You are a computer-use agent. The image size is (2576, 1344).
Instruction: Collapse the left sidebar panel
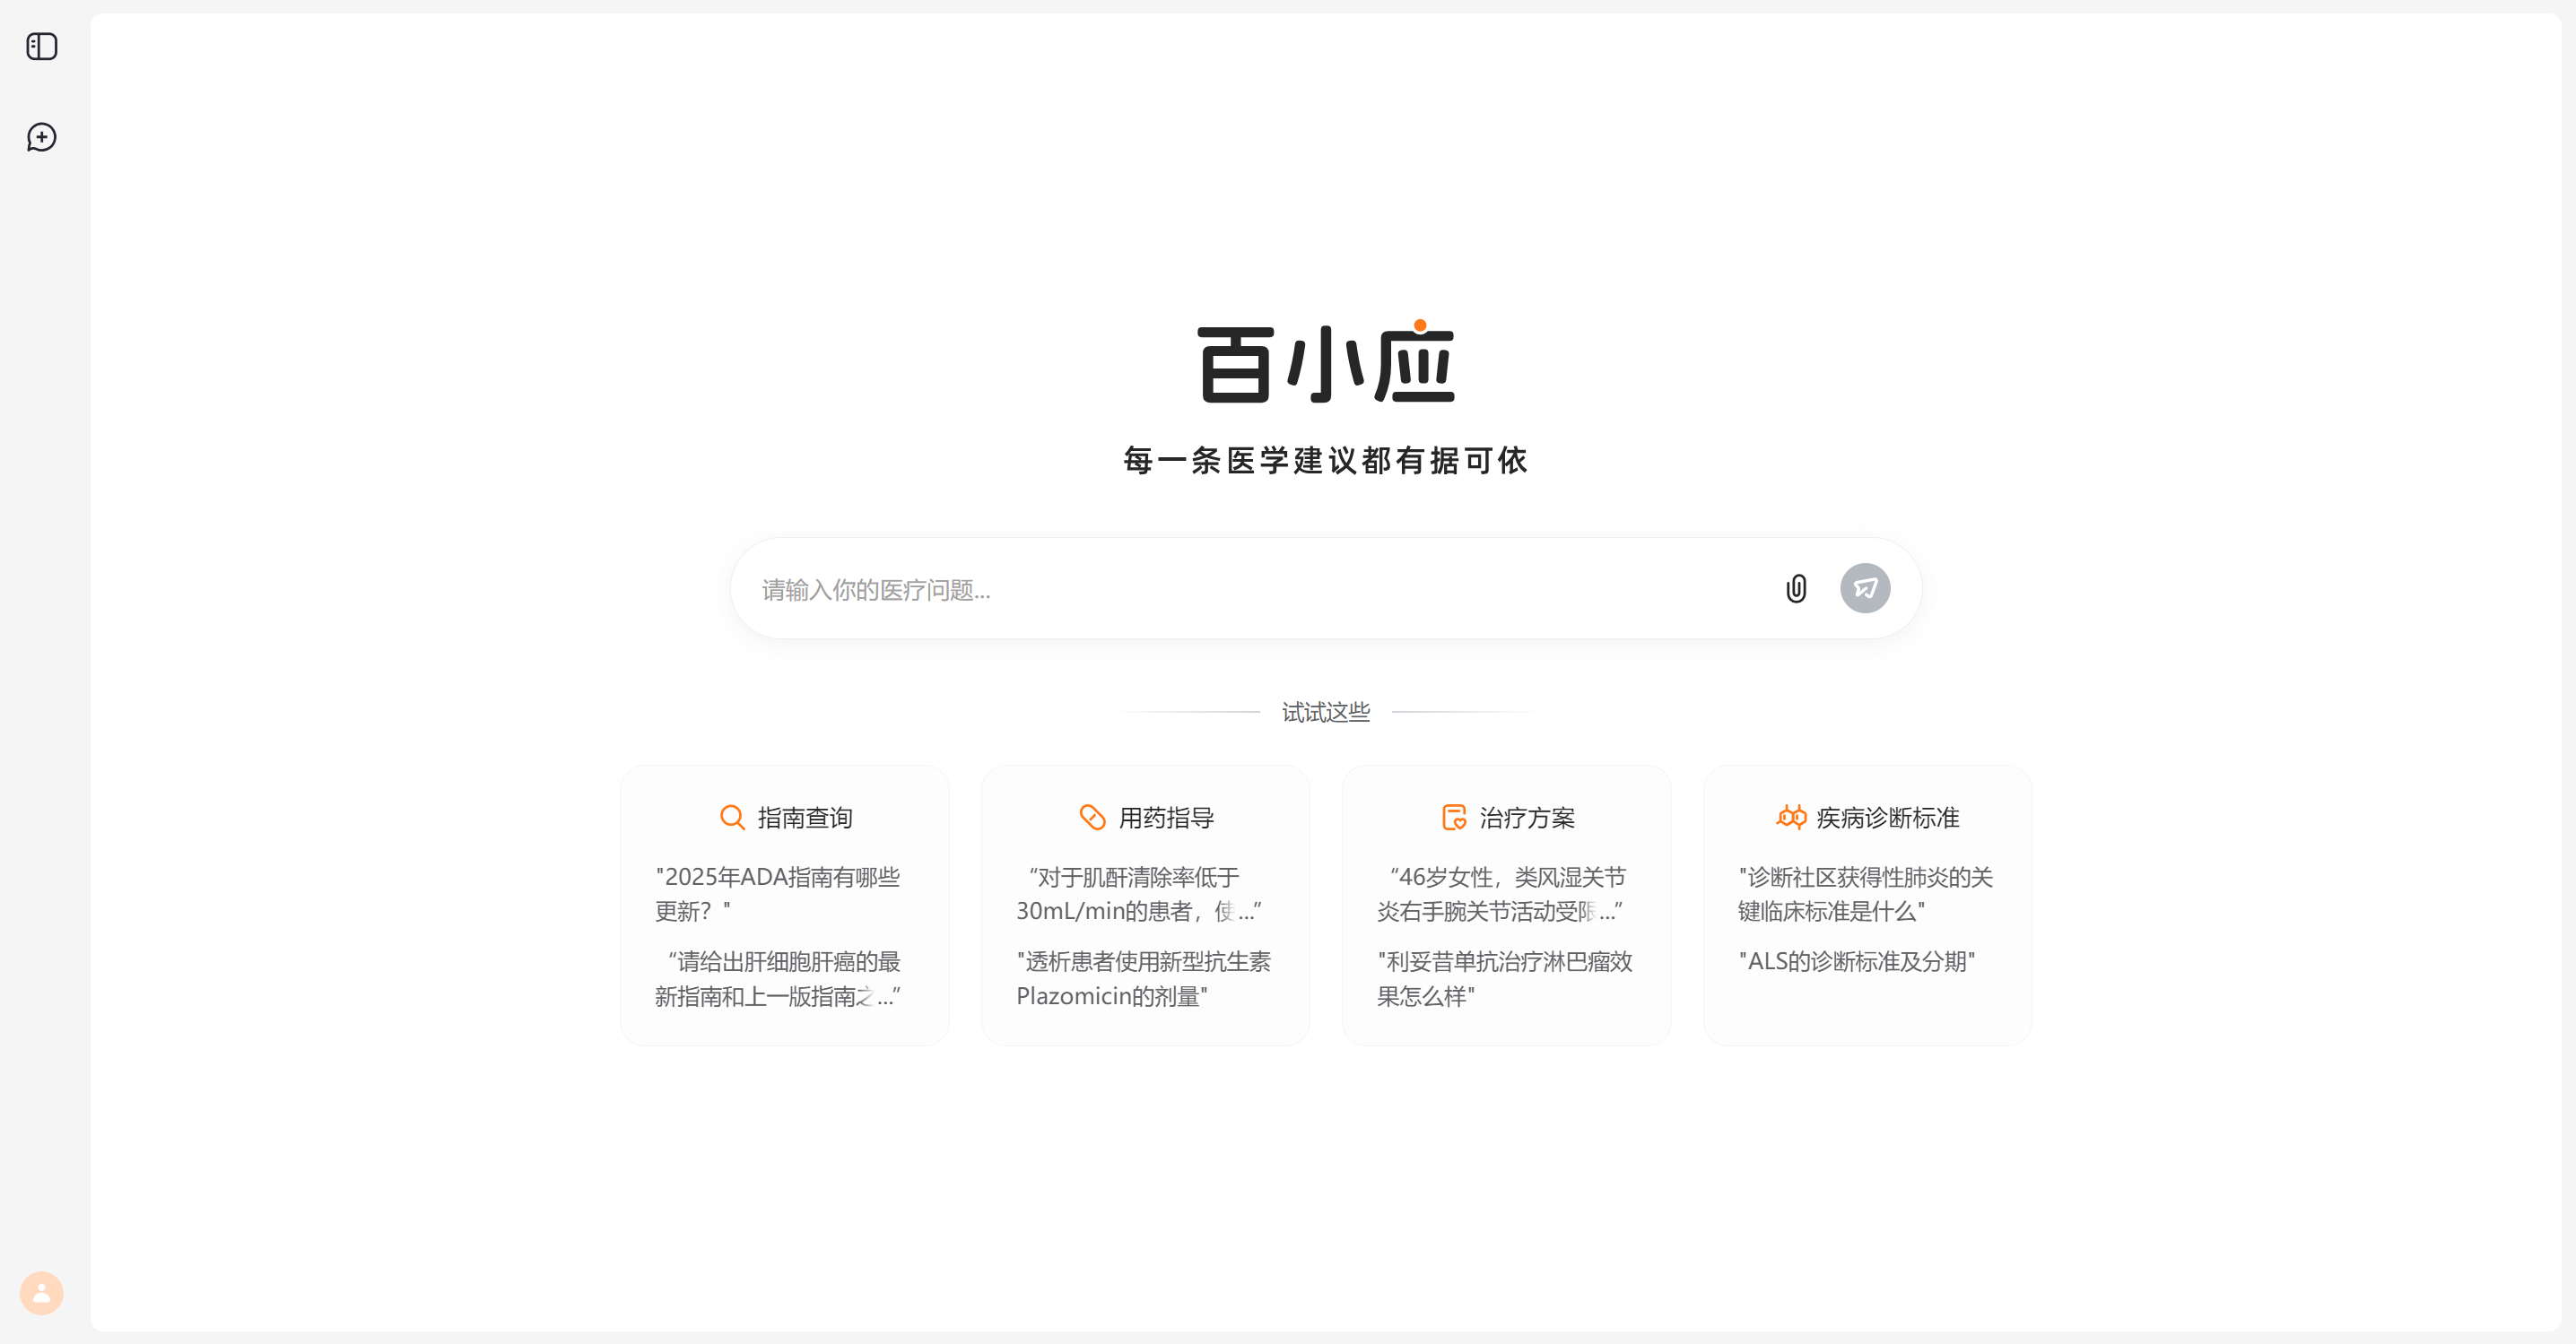coord(41,46)
